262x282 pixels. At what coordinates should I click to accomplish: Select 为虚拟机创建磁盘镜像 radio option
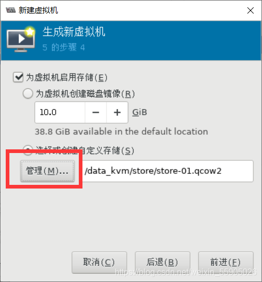pos(28,93)
